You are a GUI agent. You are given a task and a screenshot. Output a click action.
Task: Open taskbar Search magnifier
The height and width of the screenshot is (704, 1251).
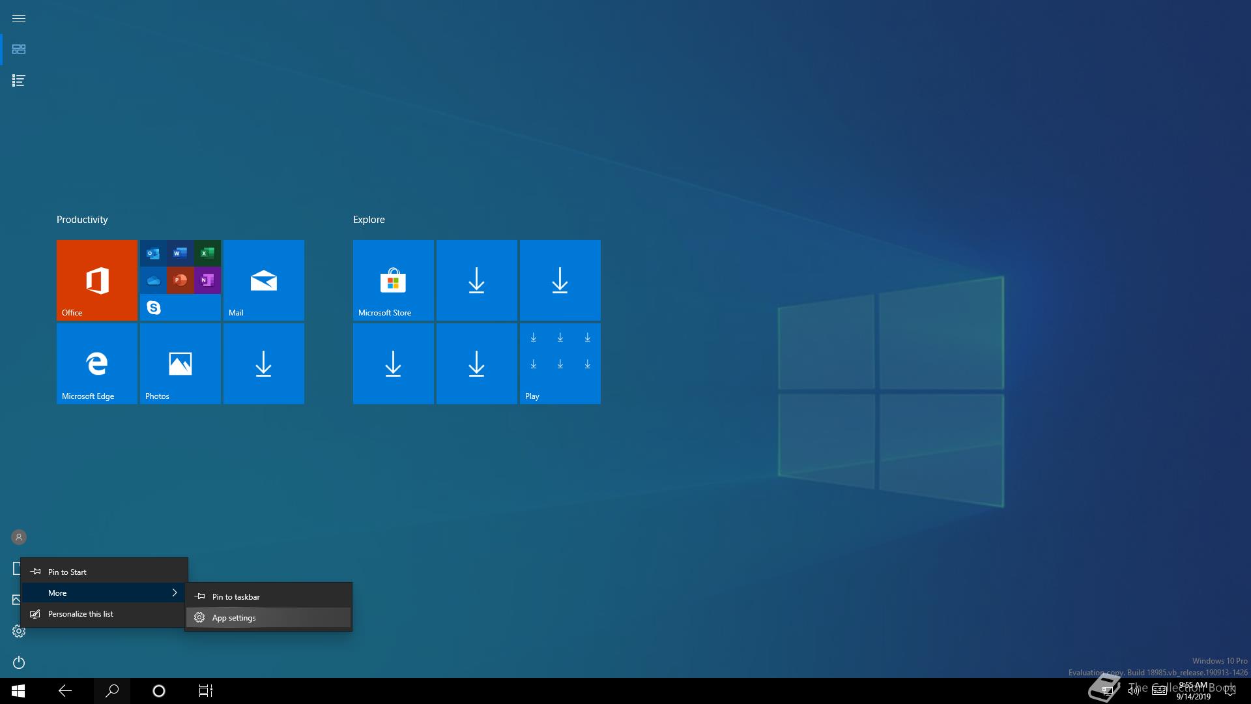(112, 691)
